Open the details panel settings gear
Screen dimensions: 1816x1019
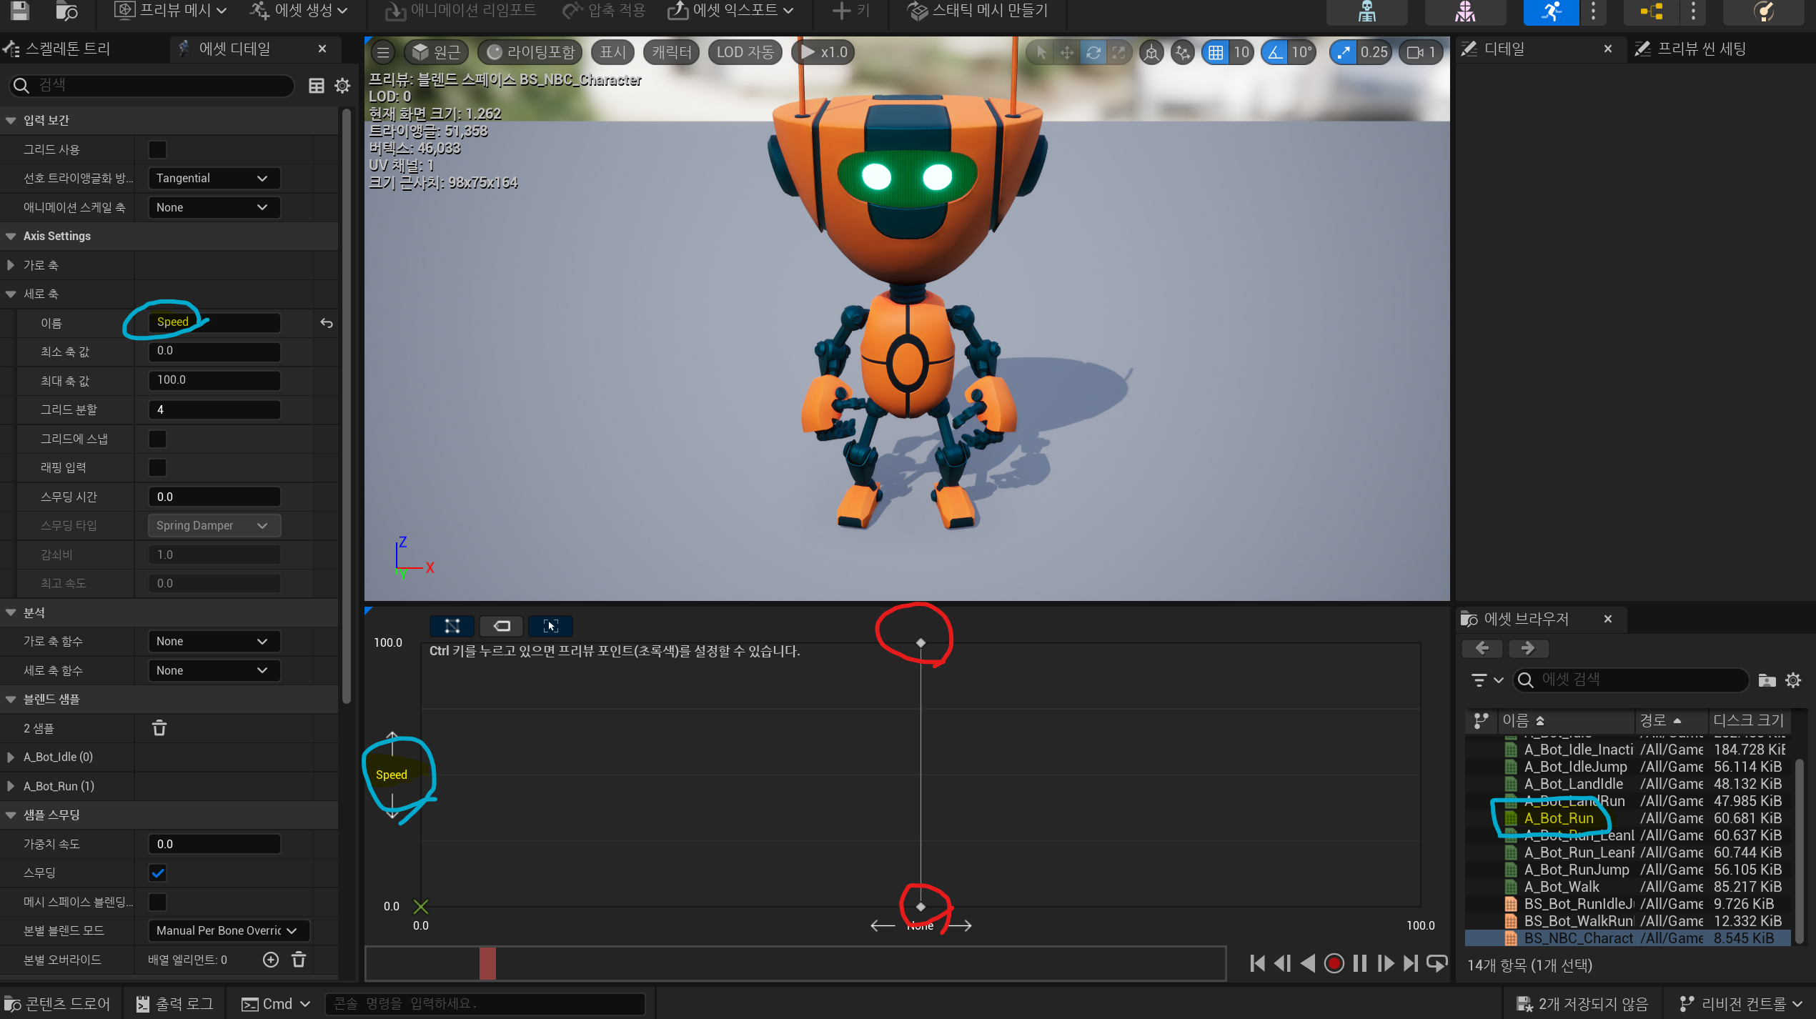[343, 86]
